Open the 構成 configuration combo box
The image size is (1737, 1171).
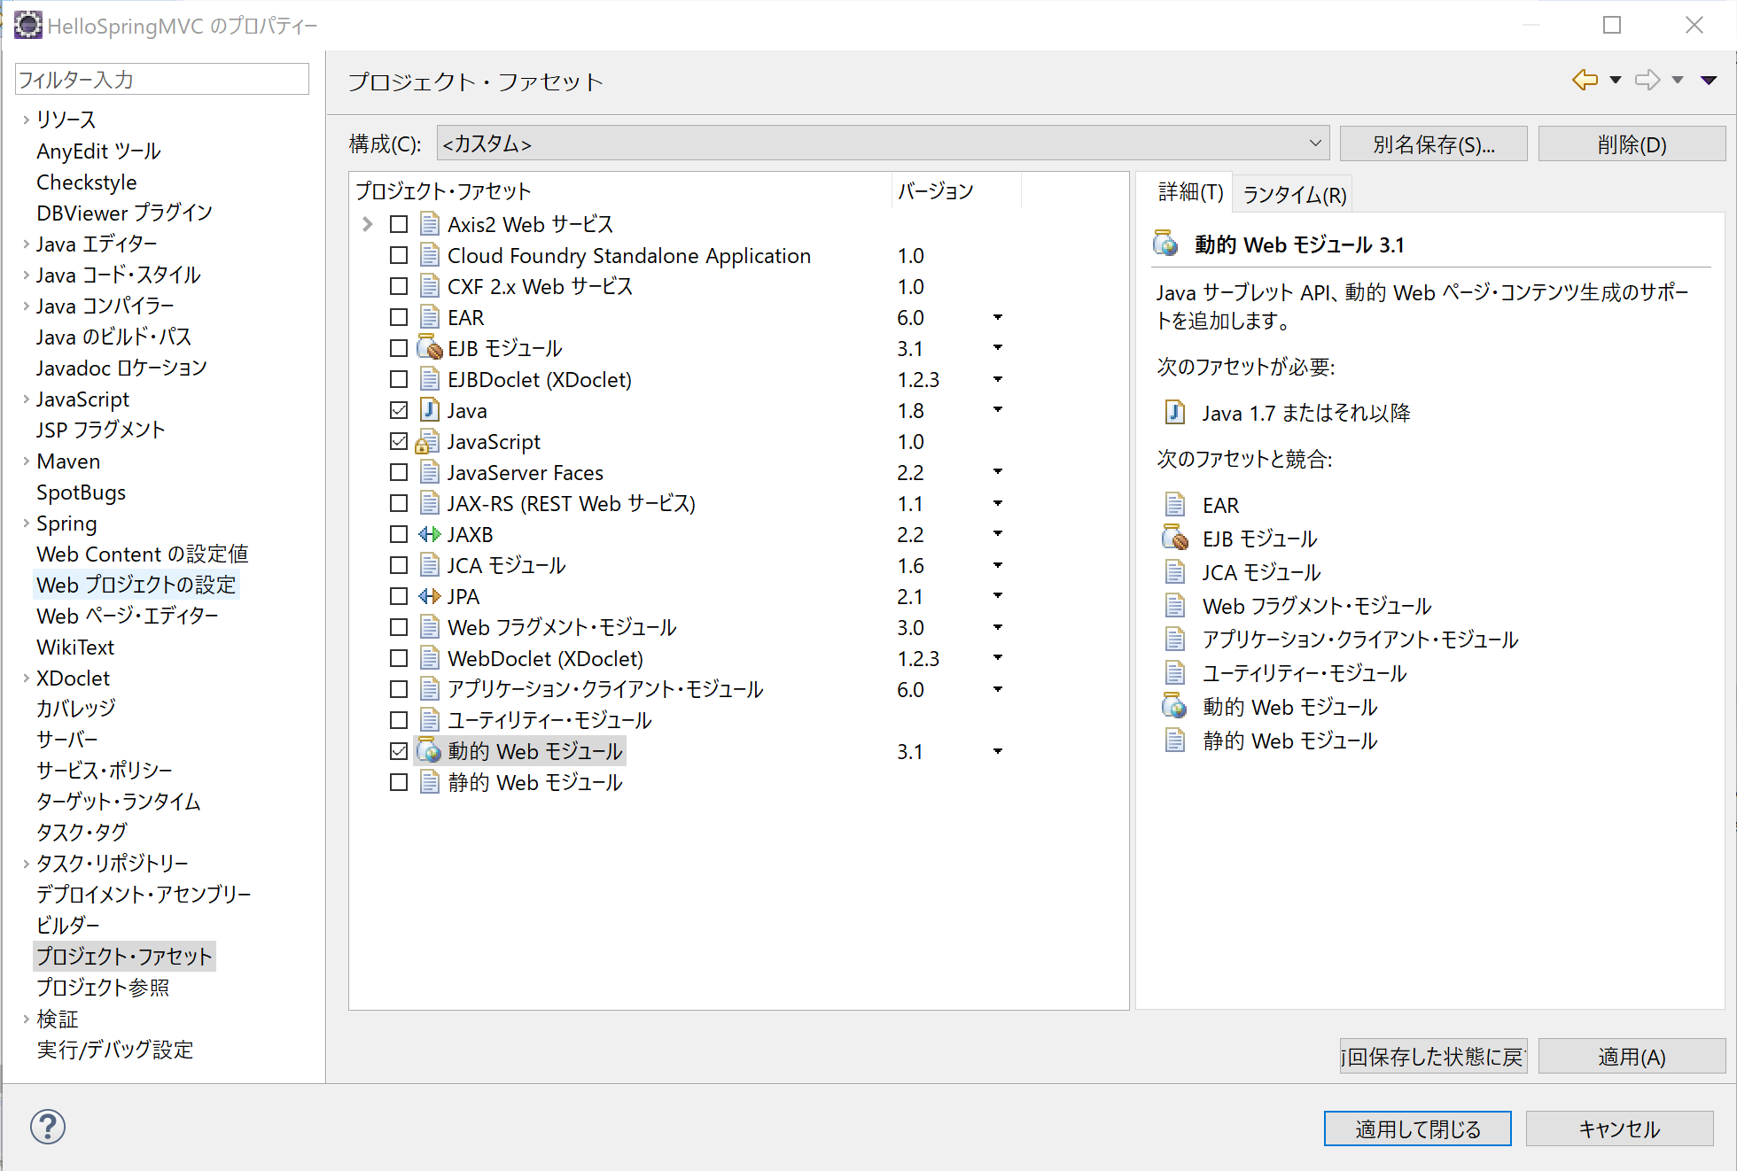click(883, 143)
